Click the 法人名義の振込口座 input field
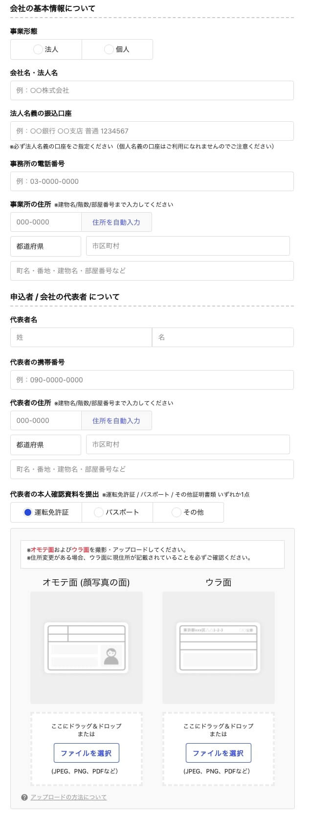The width and height of the screenshot is (310, 814). 152,131
